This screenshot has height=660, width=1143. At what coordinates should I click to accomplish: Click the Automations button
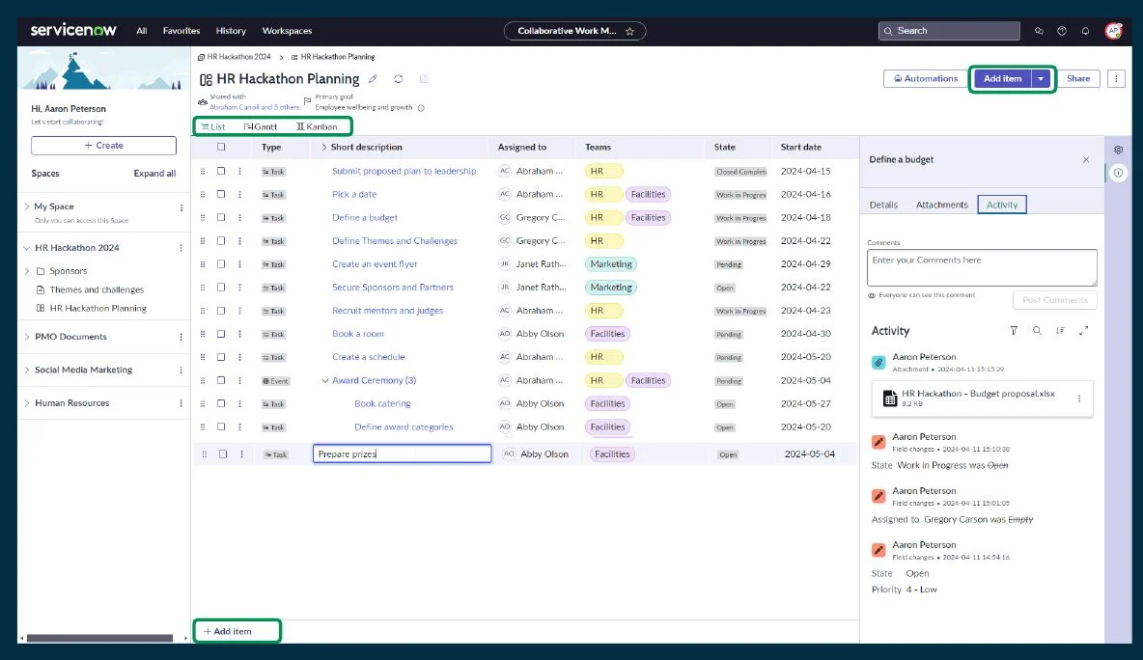[x=925, y=79]
